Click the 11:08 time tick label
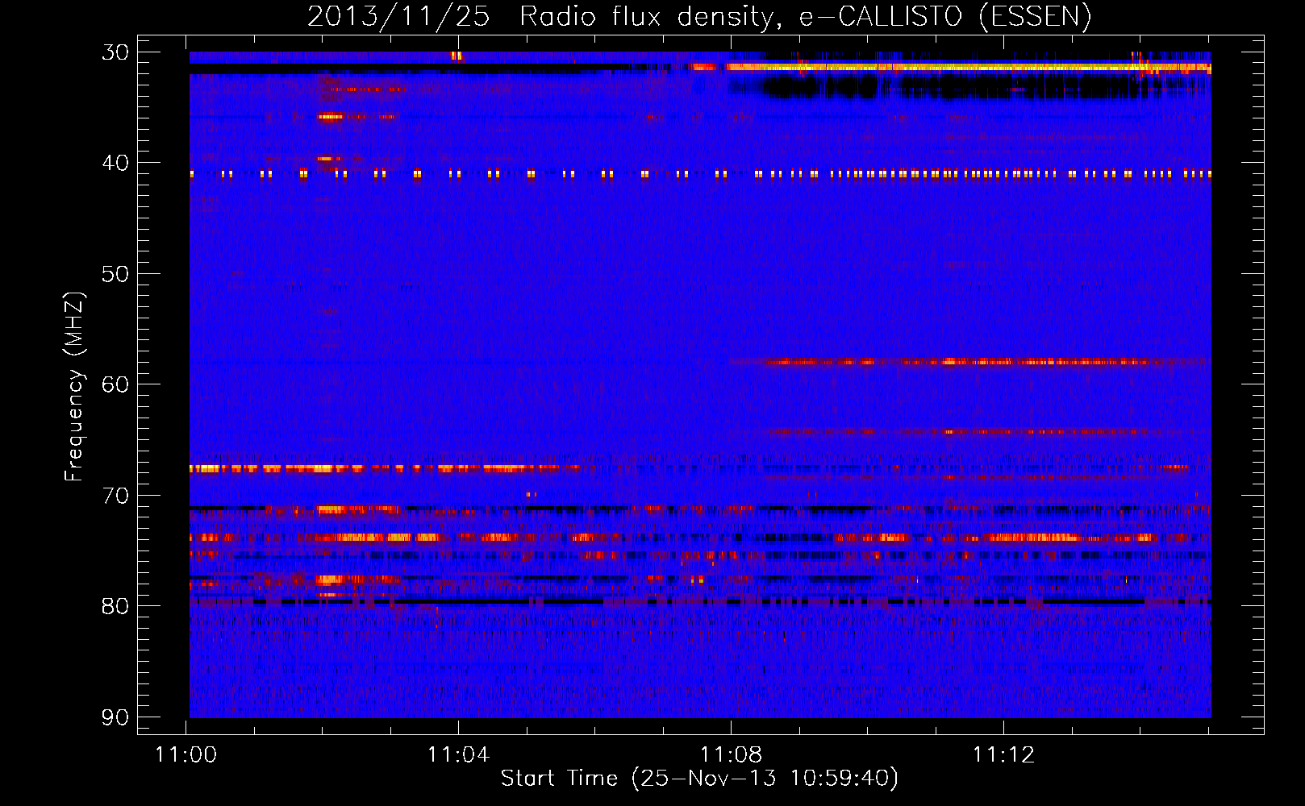 (x=731, y=755)
